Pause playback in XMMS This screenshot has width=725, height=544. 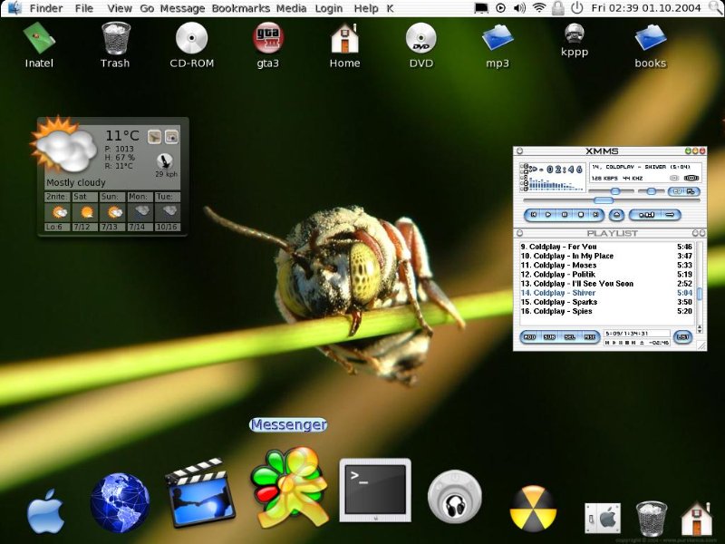[565, 215]
